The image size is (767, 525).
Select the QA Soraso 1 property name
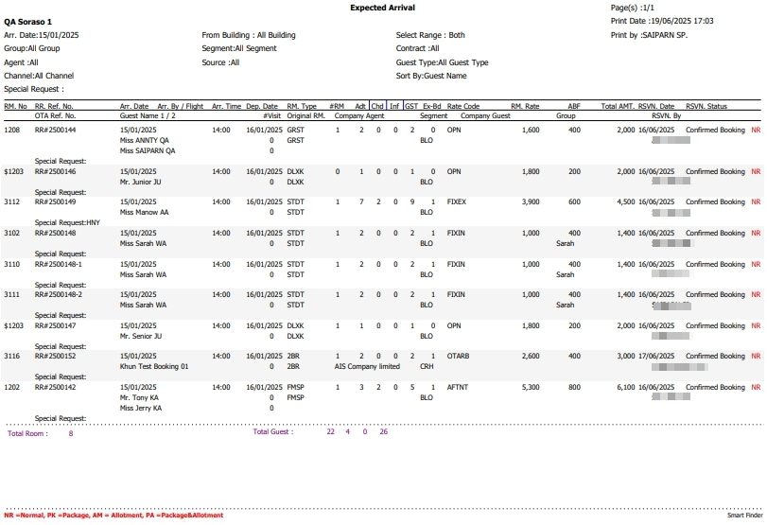coord(27,21)
